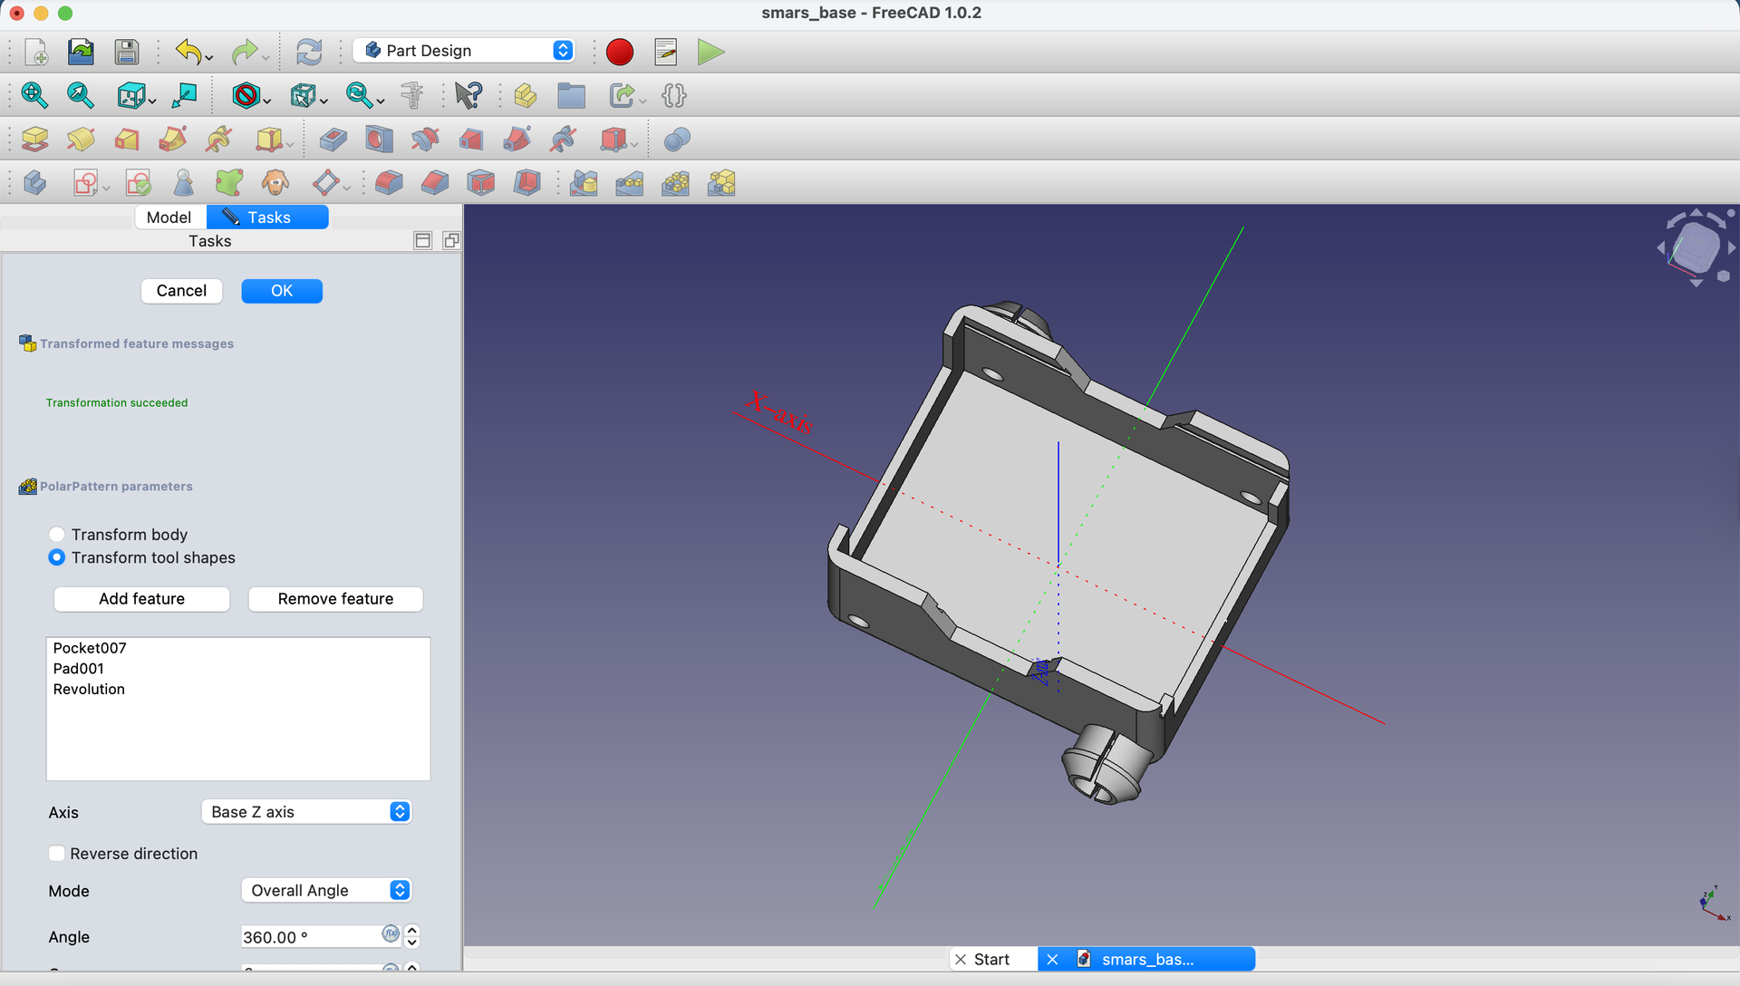Click the New document icon

35,52
